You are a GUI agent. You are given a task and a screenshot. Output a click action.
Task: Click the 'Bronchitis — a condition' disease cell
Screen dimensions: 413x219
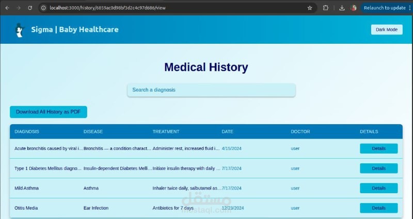(x=118, y=148)
